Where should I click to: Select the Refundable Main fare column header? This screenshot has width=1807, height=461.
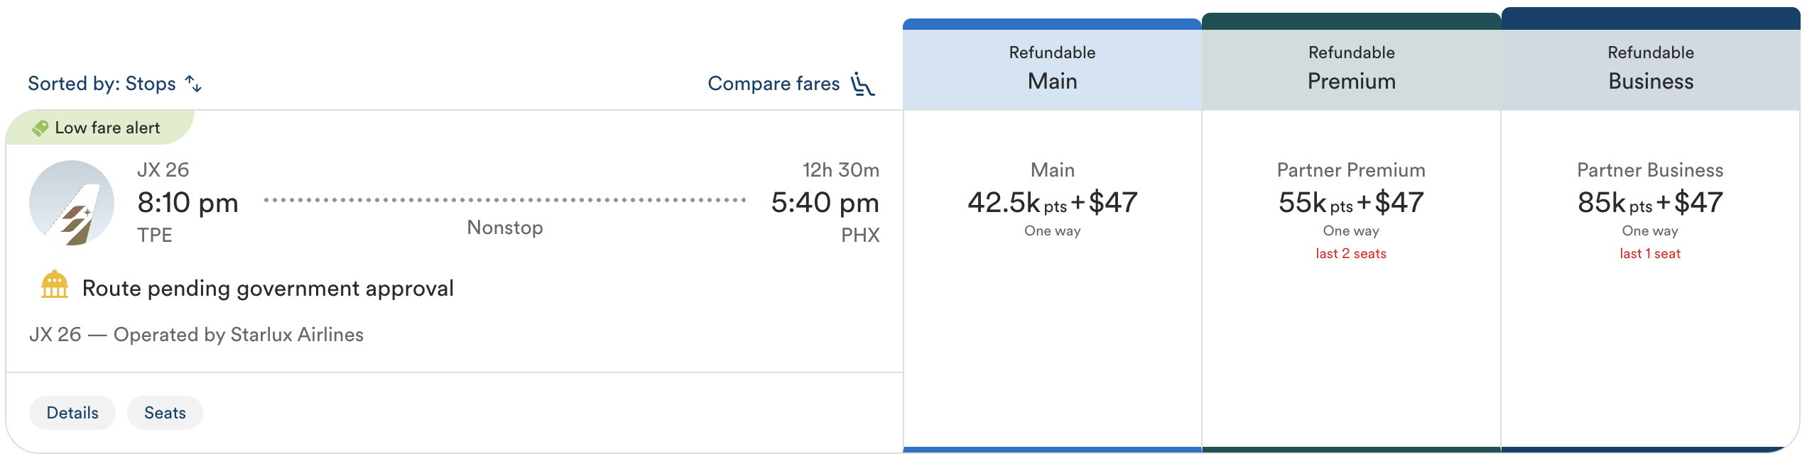(x=1052, y=68)
